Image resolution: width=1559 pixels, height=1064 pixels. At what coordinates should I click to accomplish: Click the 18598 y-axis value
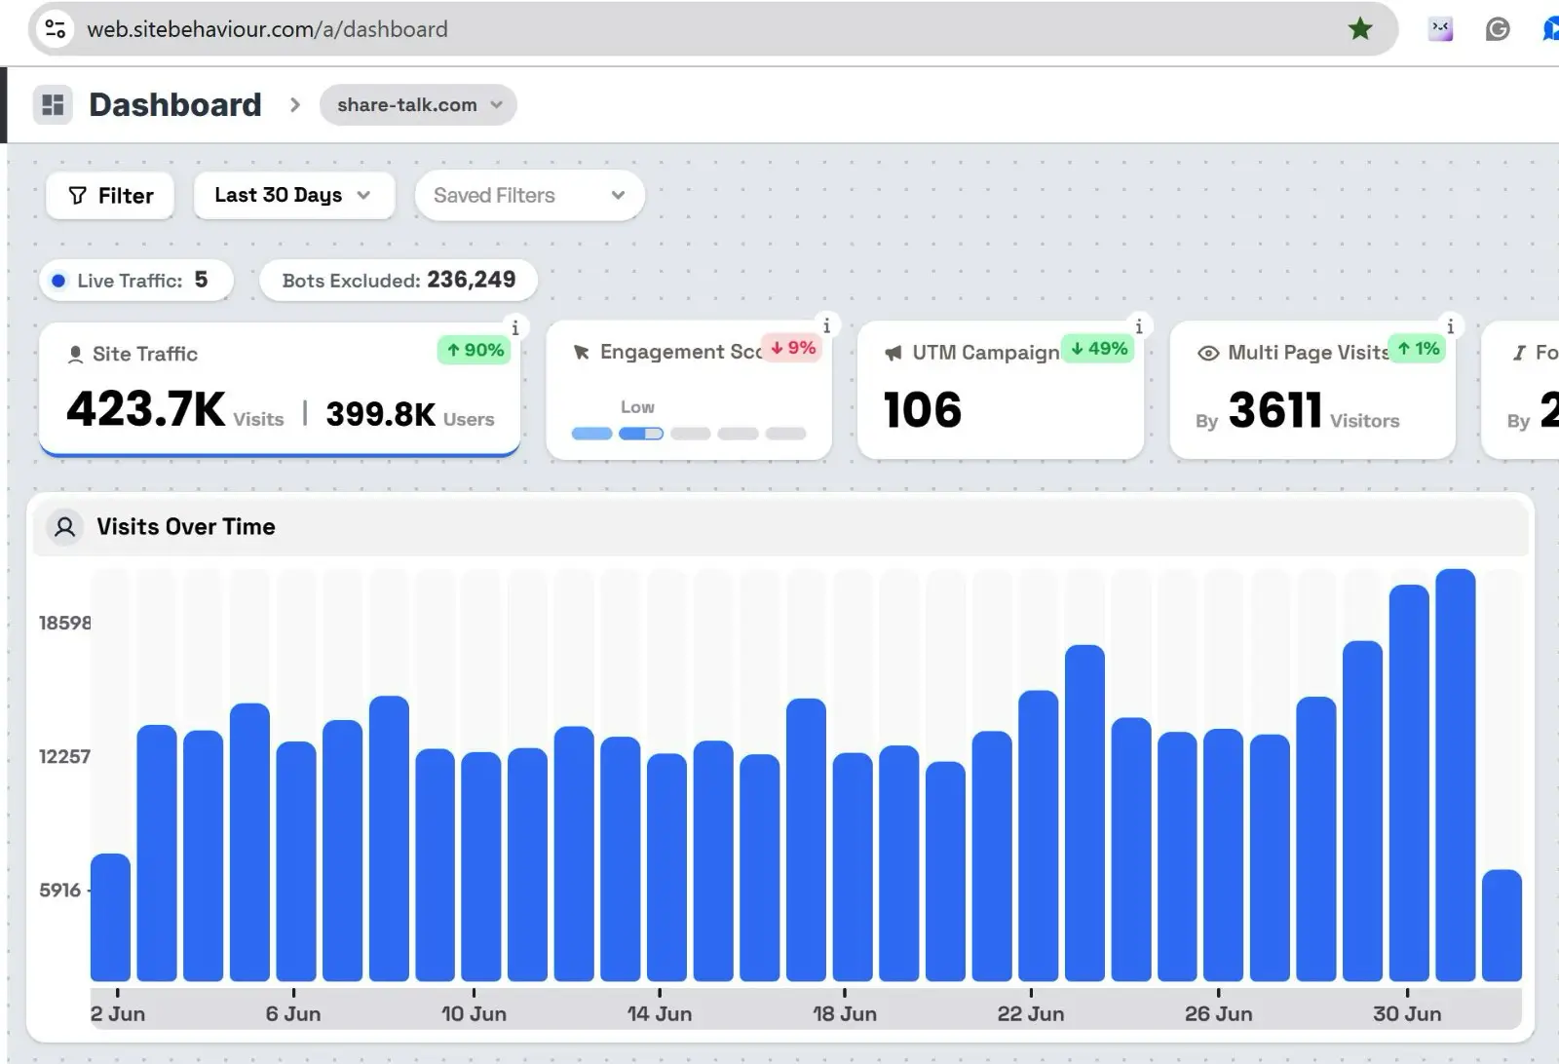coord(64,623)
